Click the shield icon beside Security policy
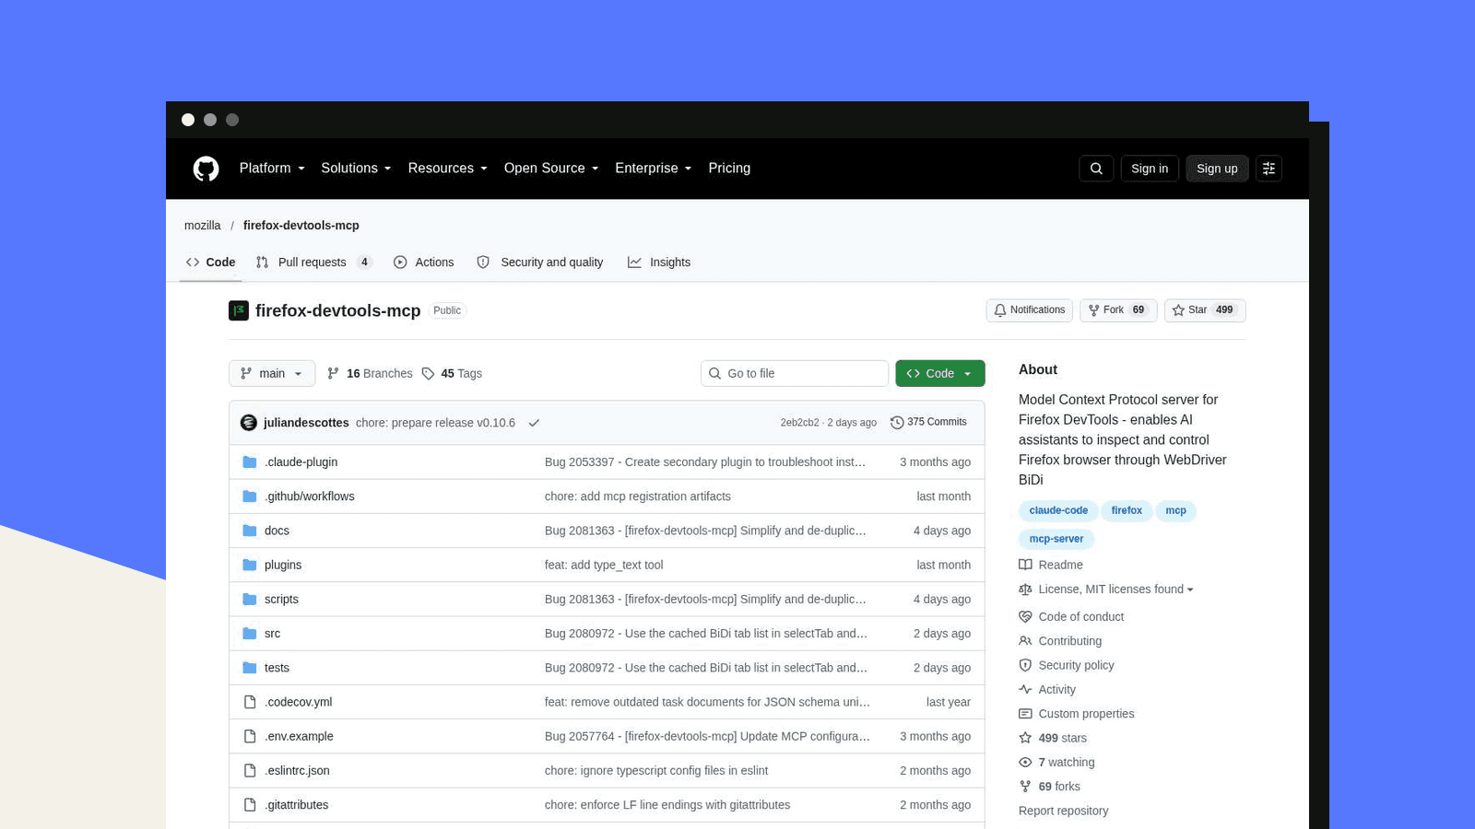Viewport: 1475px width, 829px height. 1025,665
